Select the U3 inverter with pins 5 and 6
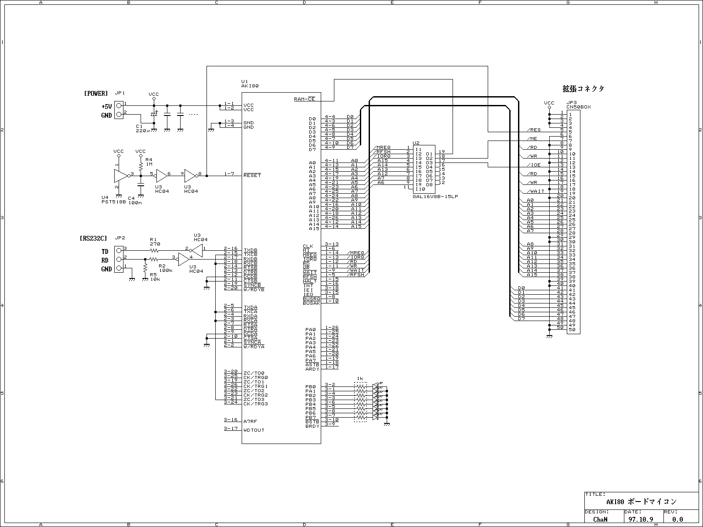 coord(162,176)
